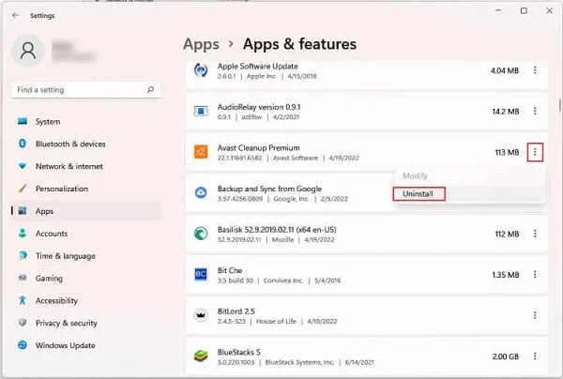Click the search magnifier icon
Screen dimensions: 563x379
coord(150,89)
